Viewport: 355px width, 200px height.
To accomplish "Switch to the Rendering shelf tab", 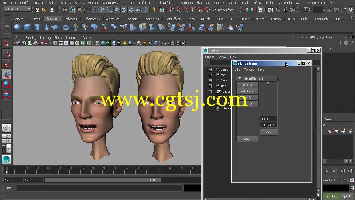I will [152, 19].
